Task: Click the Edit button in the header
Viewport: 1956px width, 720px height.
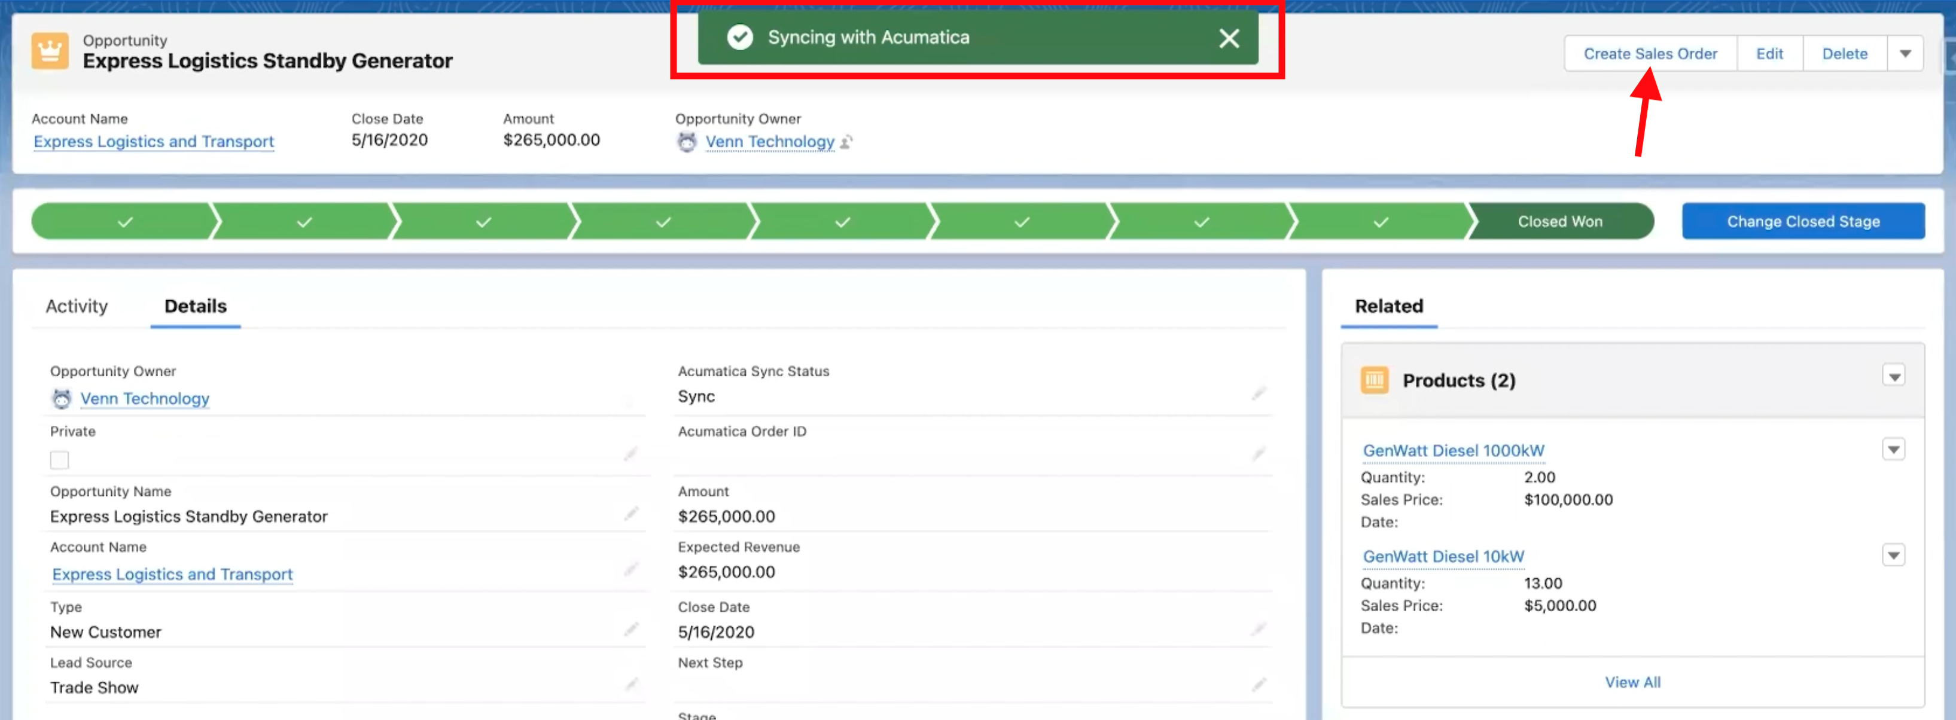Action: pyautogui.click(x=1769, y=54)
